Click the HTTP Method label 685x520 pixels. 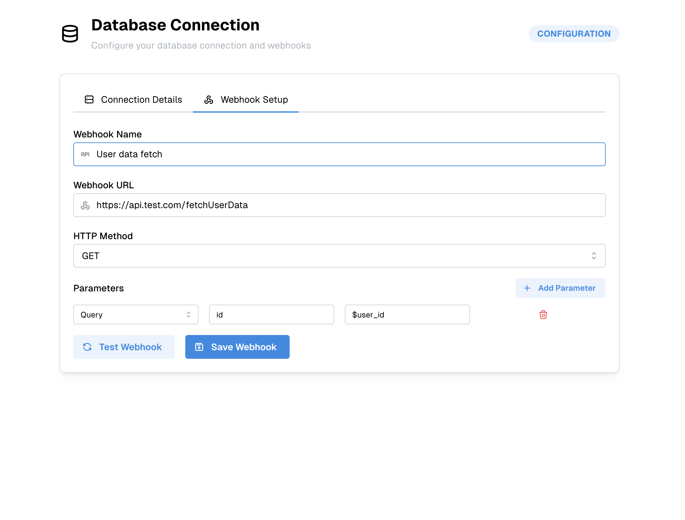pos(103,236)
